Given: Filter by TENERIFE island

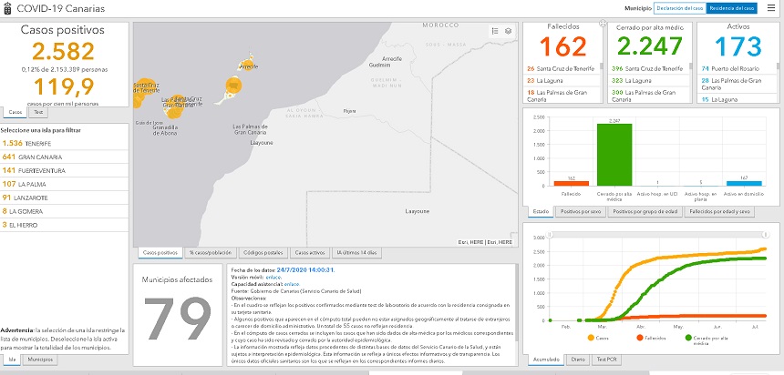Looking at the screenshot, I should tap(26, 143).
